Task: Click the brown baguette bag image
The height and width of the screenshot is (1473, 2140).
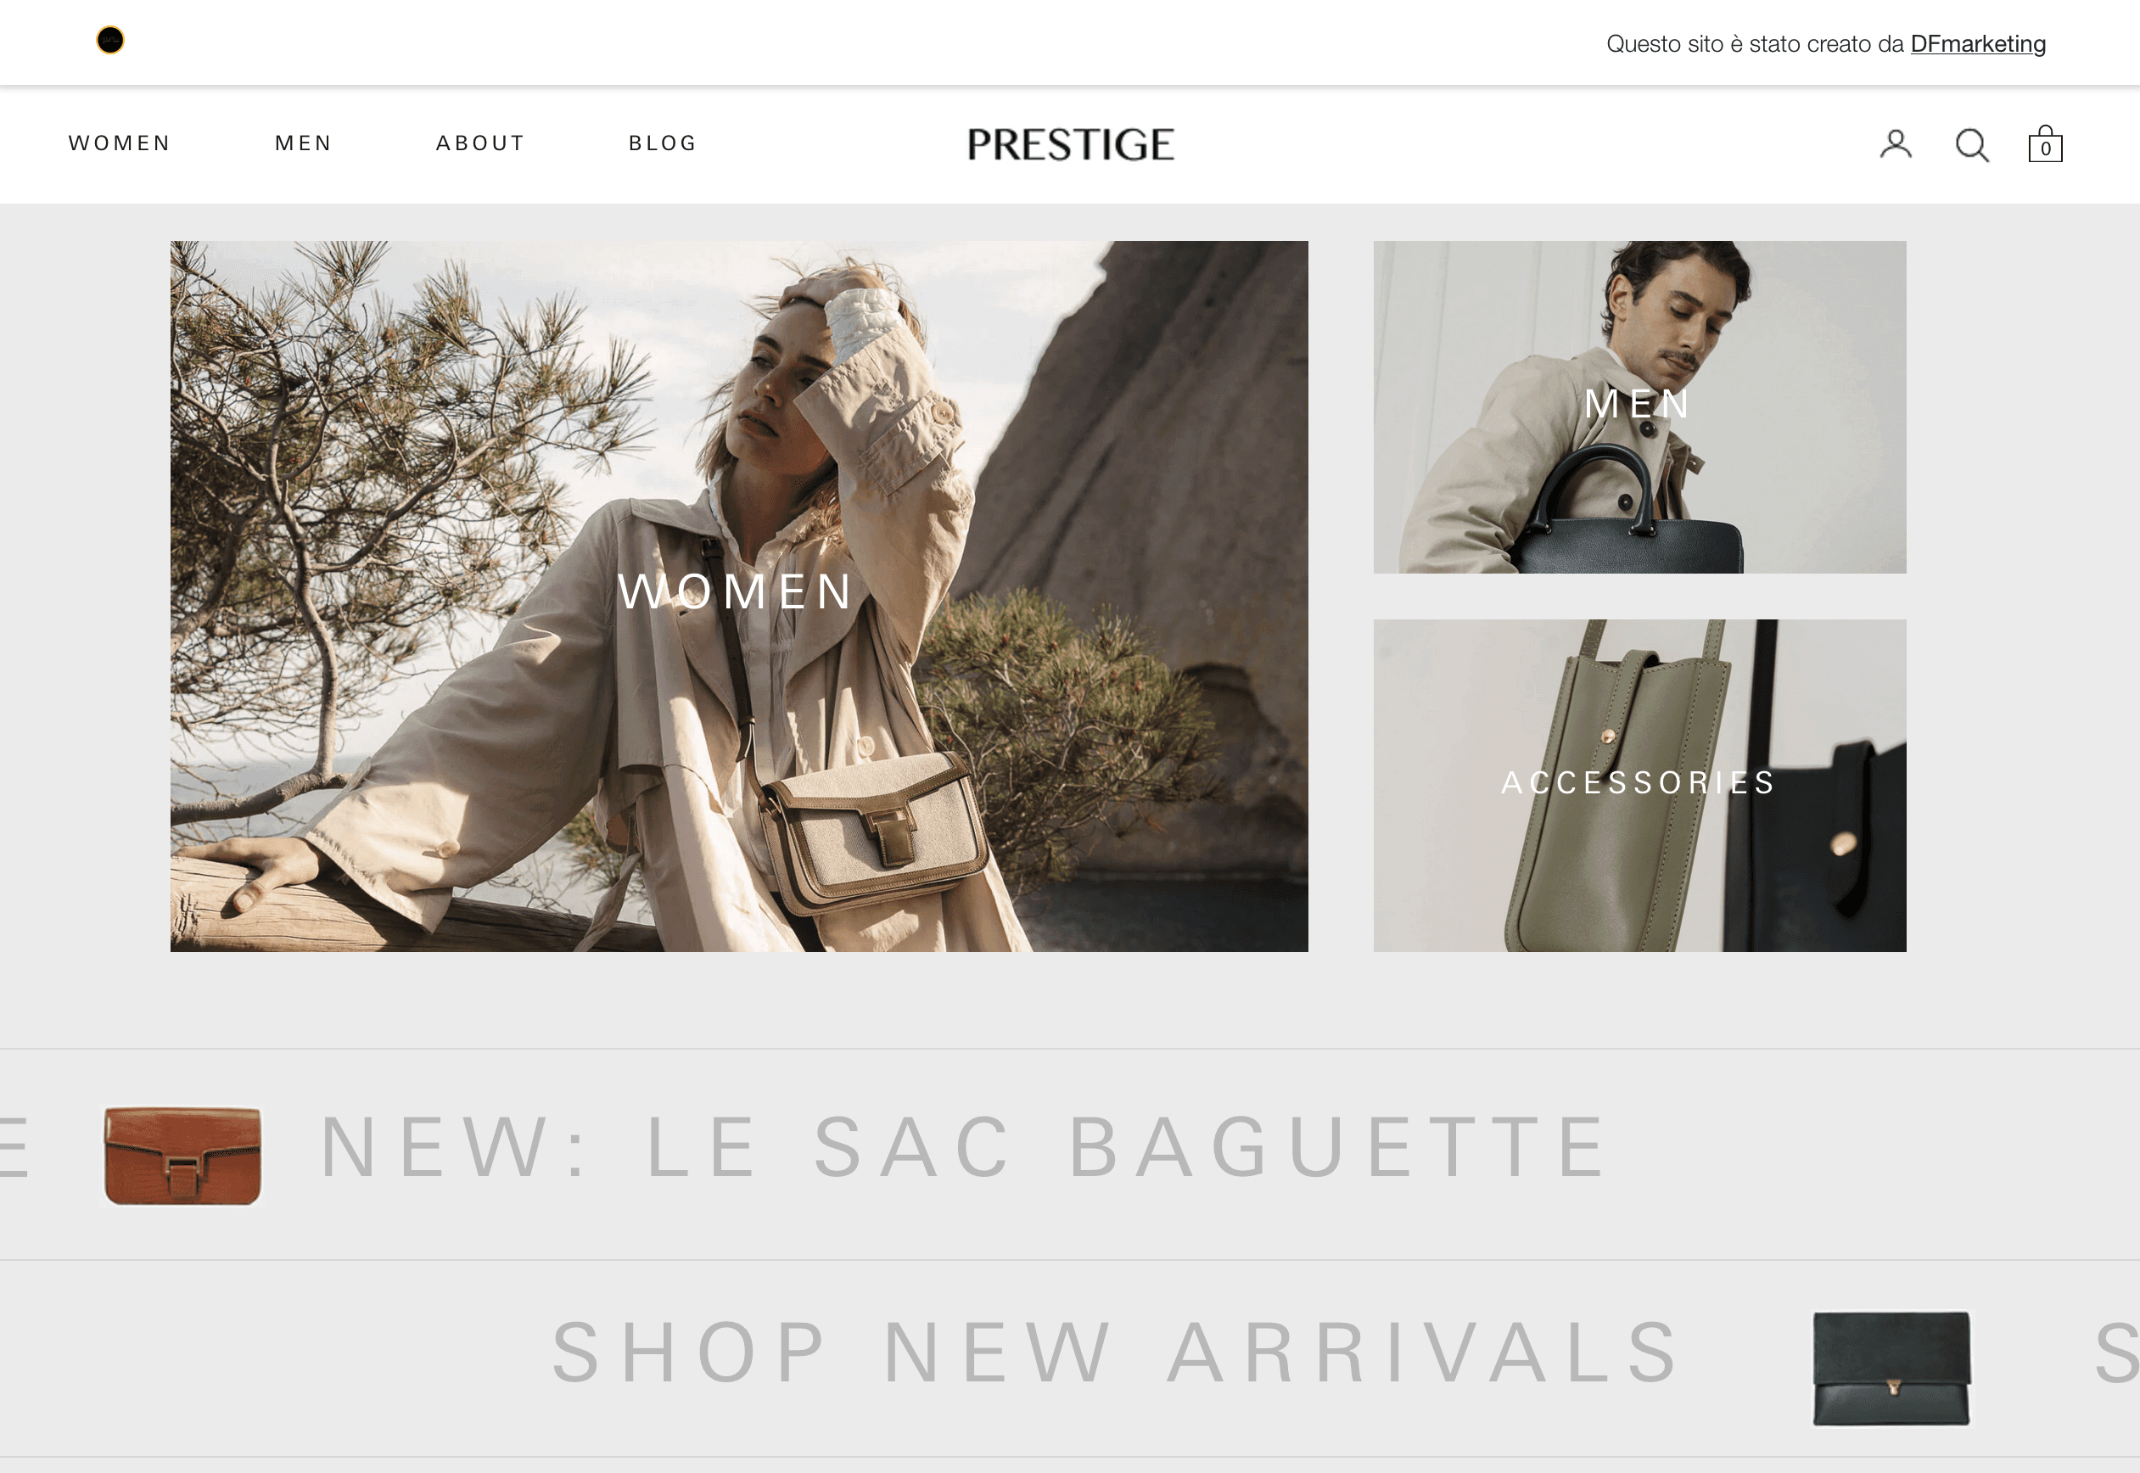Action: [x=182, y=1155]
